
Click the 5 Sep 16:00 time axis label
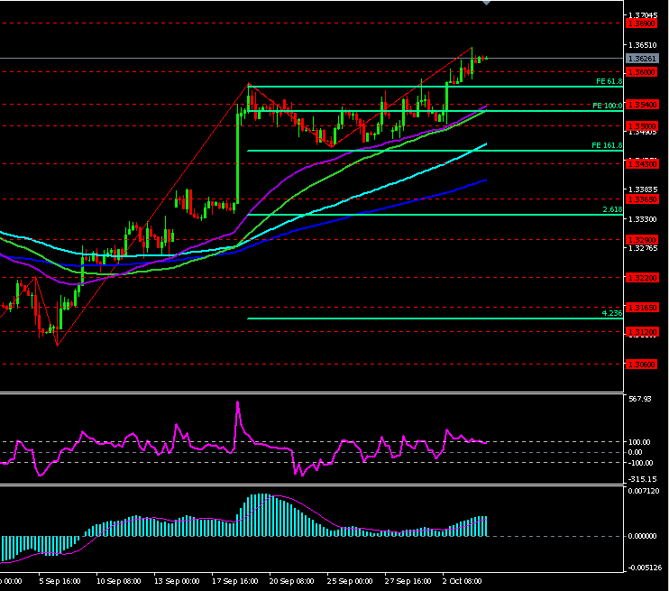pos(60,581)
